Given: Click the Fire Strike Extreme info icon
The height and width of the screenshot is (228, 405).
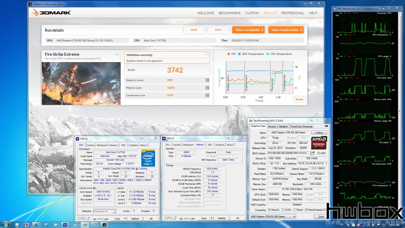Looking at the screenshot, I should 117,54.
